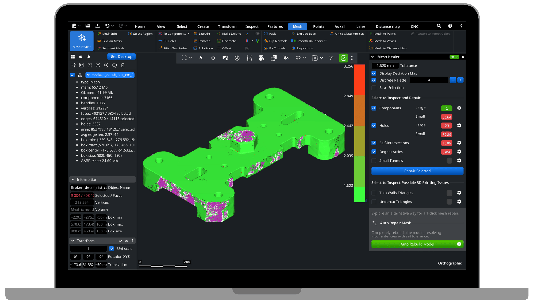Collapse the Information section
534x300 pixels.
coord(73,179)
